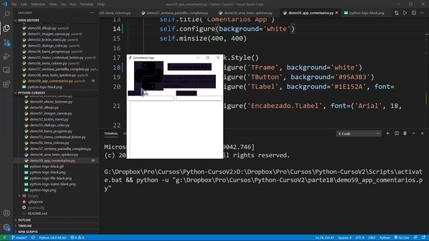Image resolution: width=429 pixels, height=241 pixels.
Task: Expand the NPM SCRIPTS section
Action: (x=27, y=232)
